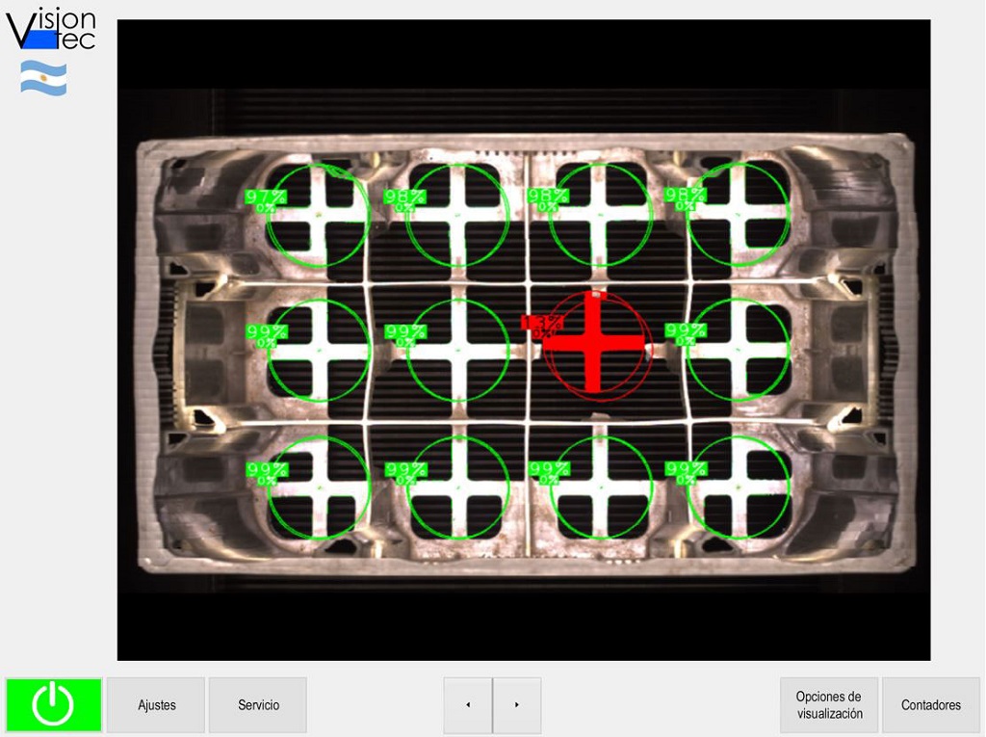
Task: Select the bottom-right green inspection circle
Action: click(739, 487)
